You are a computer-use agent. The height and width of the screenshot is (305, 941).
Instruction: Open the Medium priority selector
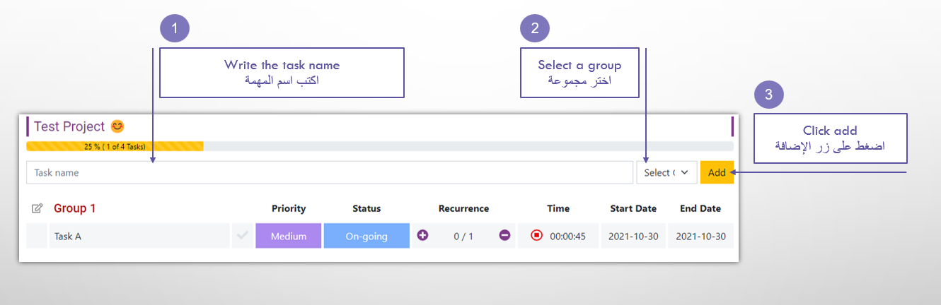coord(288,236)
